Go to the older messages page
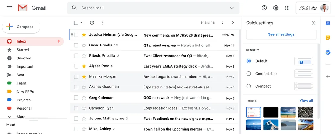The width and height of the screenshot is (335, 134). [233, 23]
